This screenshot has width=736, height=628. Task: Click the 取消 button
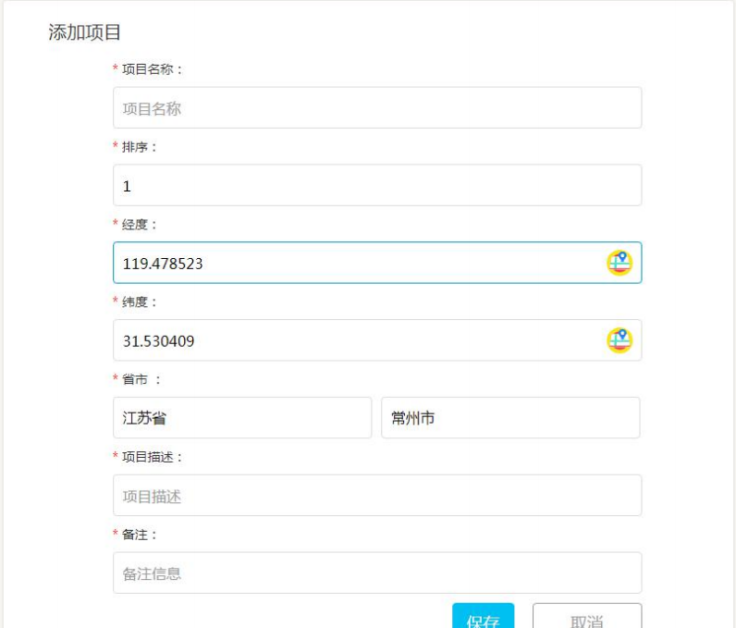tap(586, 618)
